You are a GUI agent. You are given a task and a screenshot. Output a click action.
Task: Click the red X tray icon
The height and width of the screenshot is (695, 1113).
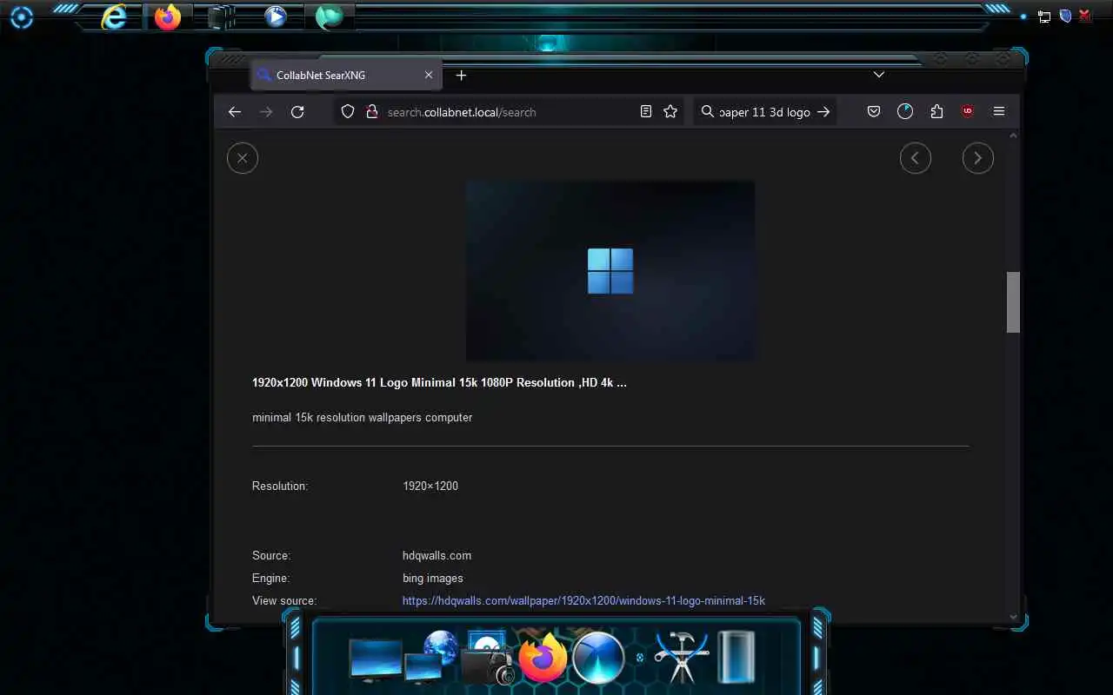1085,16
